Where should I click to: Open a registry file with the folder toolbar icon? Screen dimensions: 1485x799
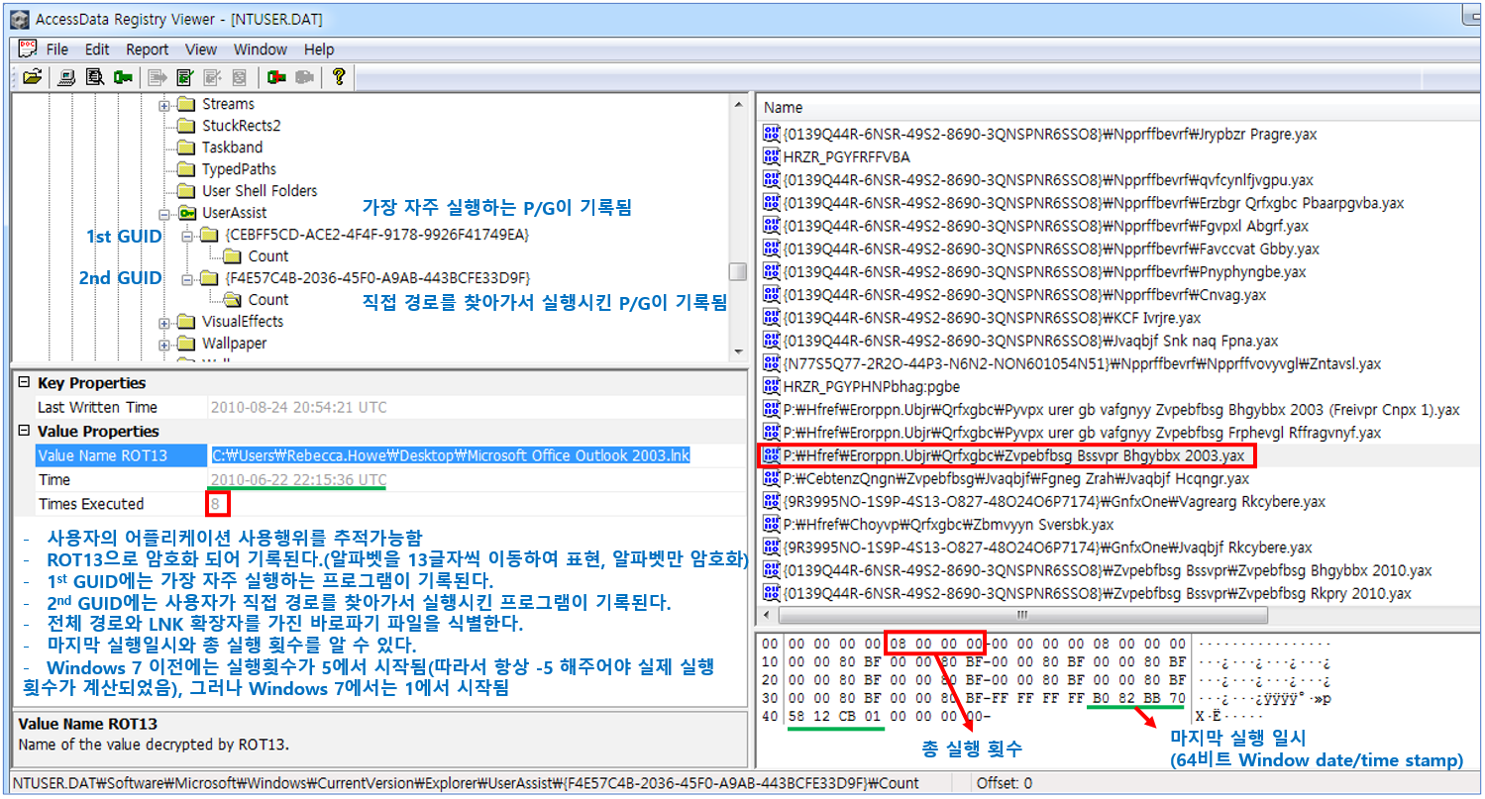[33, 76]
